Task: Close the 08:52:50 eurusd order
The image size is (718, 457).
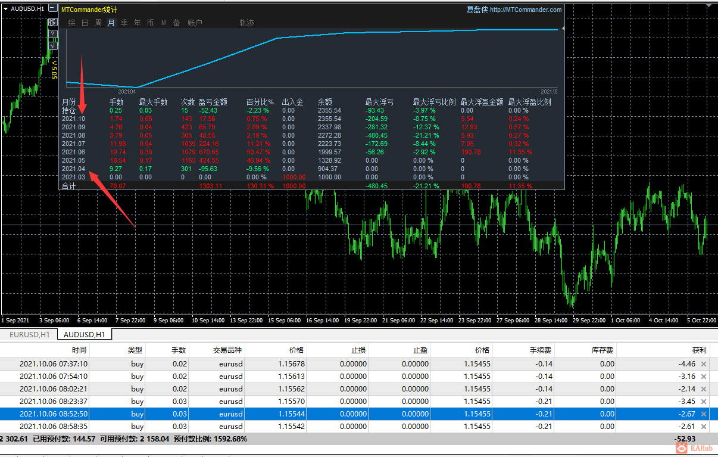Action: [x=704, y=414]
